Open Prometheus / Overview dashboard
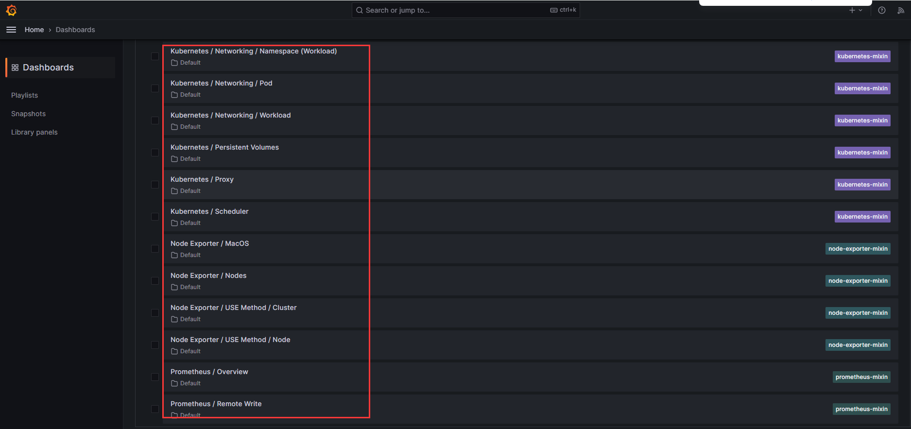Screen dimensions: 911x429 point(209,372)
